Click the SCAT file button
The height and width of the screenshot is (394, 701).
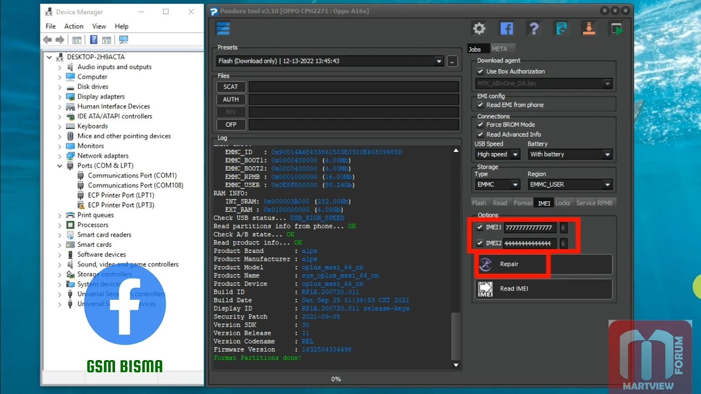tap(231, 86)
